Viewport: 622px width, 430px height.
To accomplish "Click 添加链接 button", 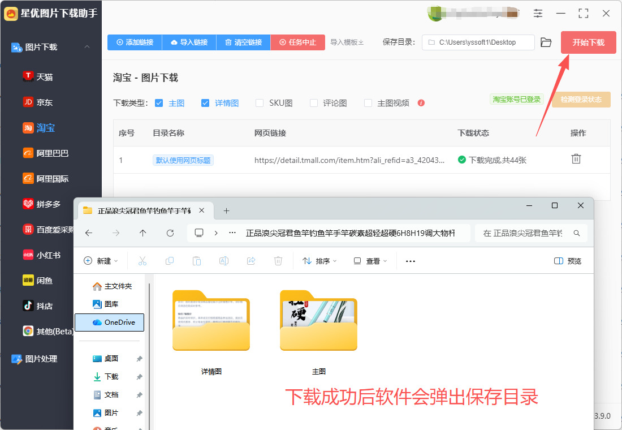I will tap(135, 42).
